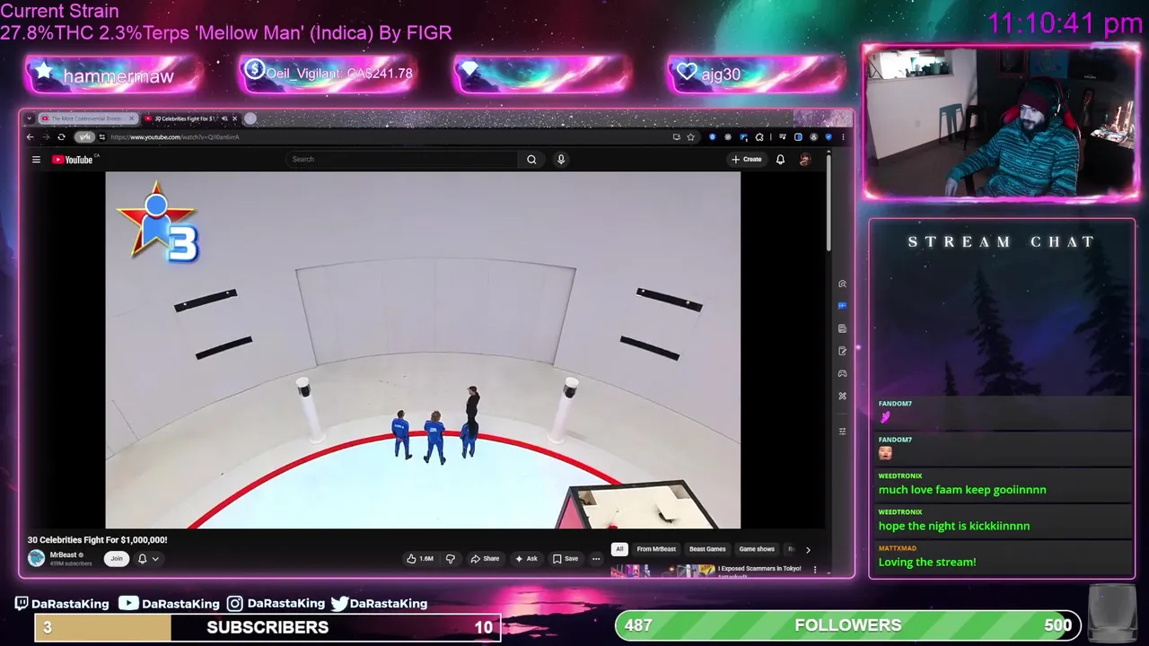Toggle channel notification bell next to Join
Viewport: 1149px width, 646px height.
[142, 559]
